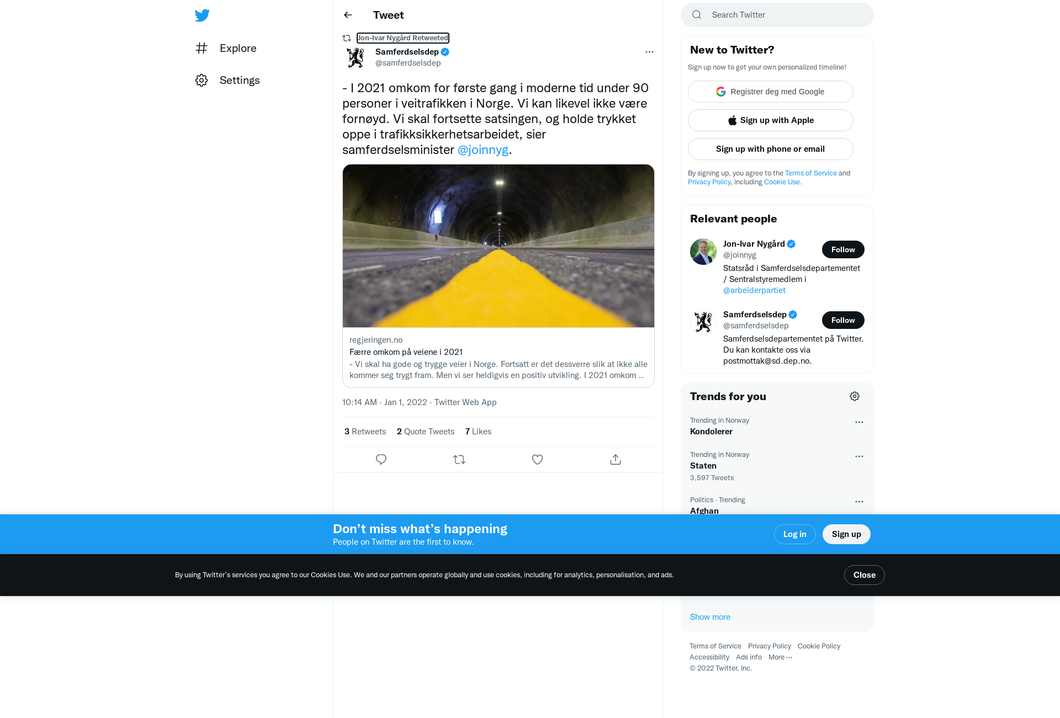The width and height of the screenshot is (1060, 718).
Task: Open the tweet's three-dot more menu
Action: click(x=649, y=52)
